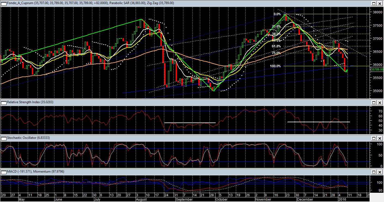Click the 95 level on MACD axis
Screen dimensions: 384x202
pos(380,191)
